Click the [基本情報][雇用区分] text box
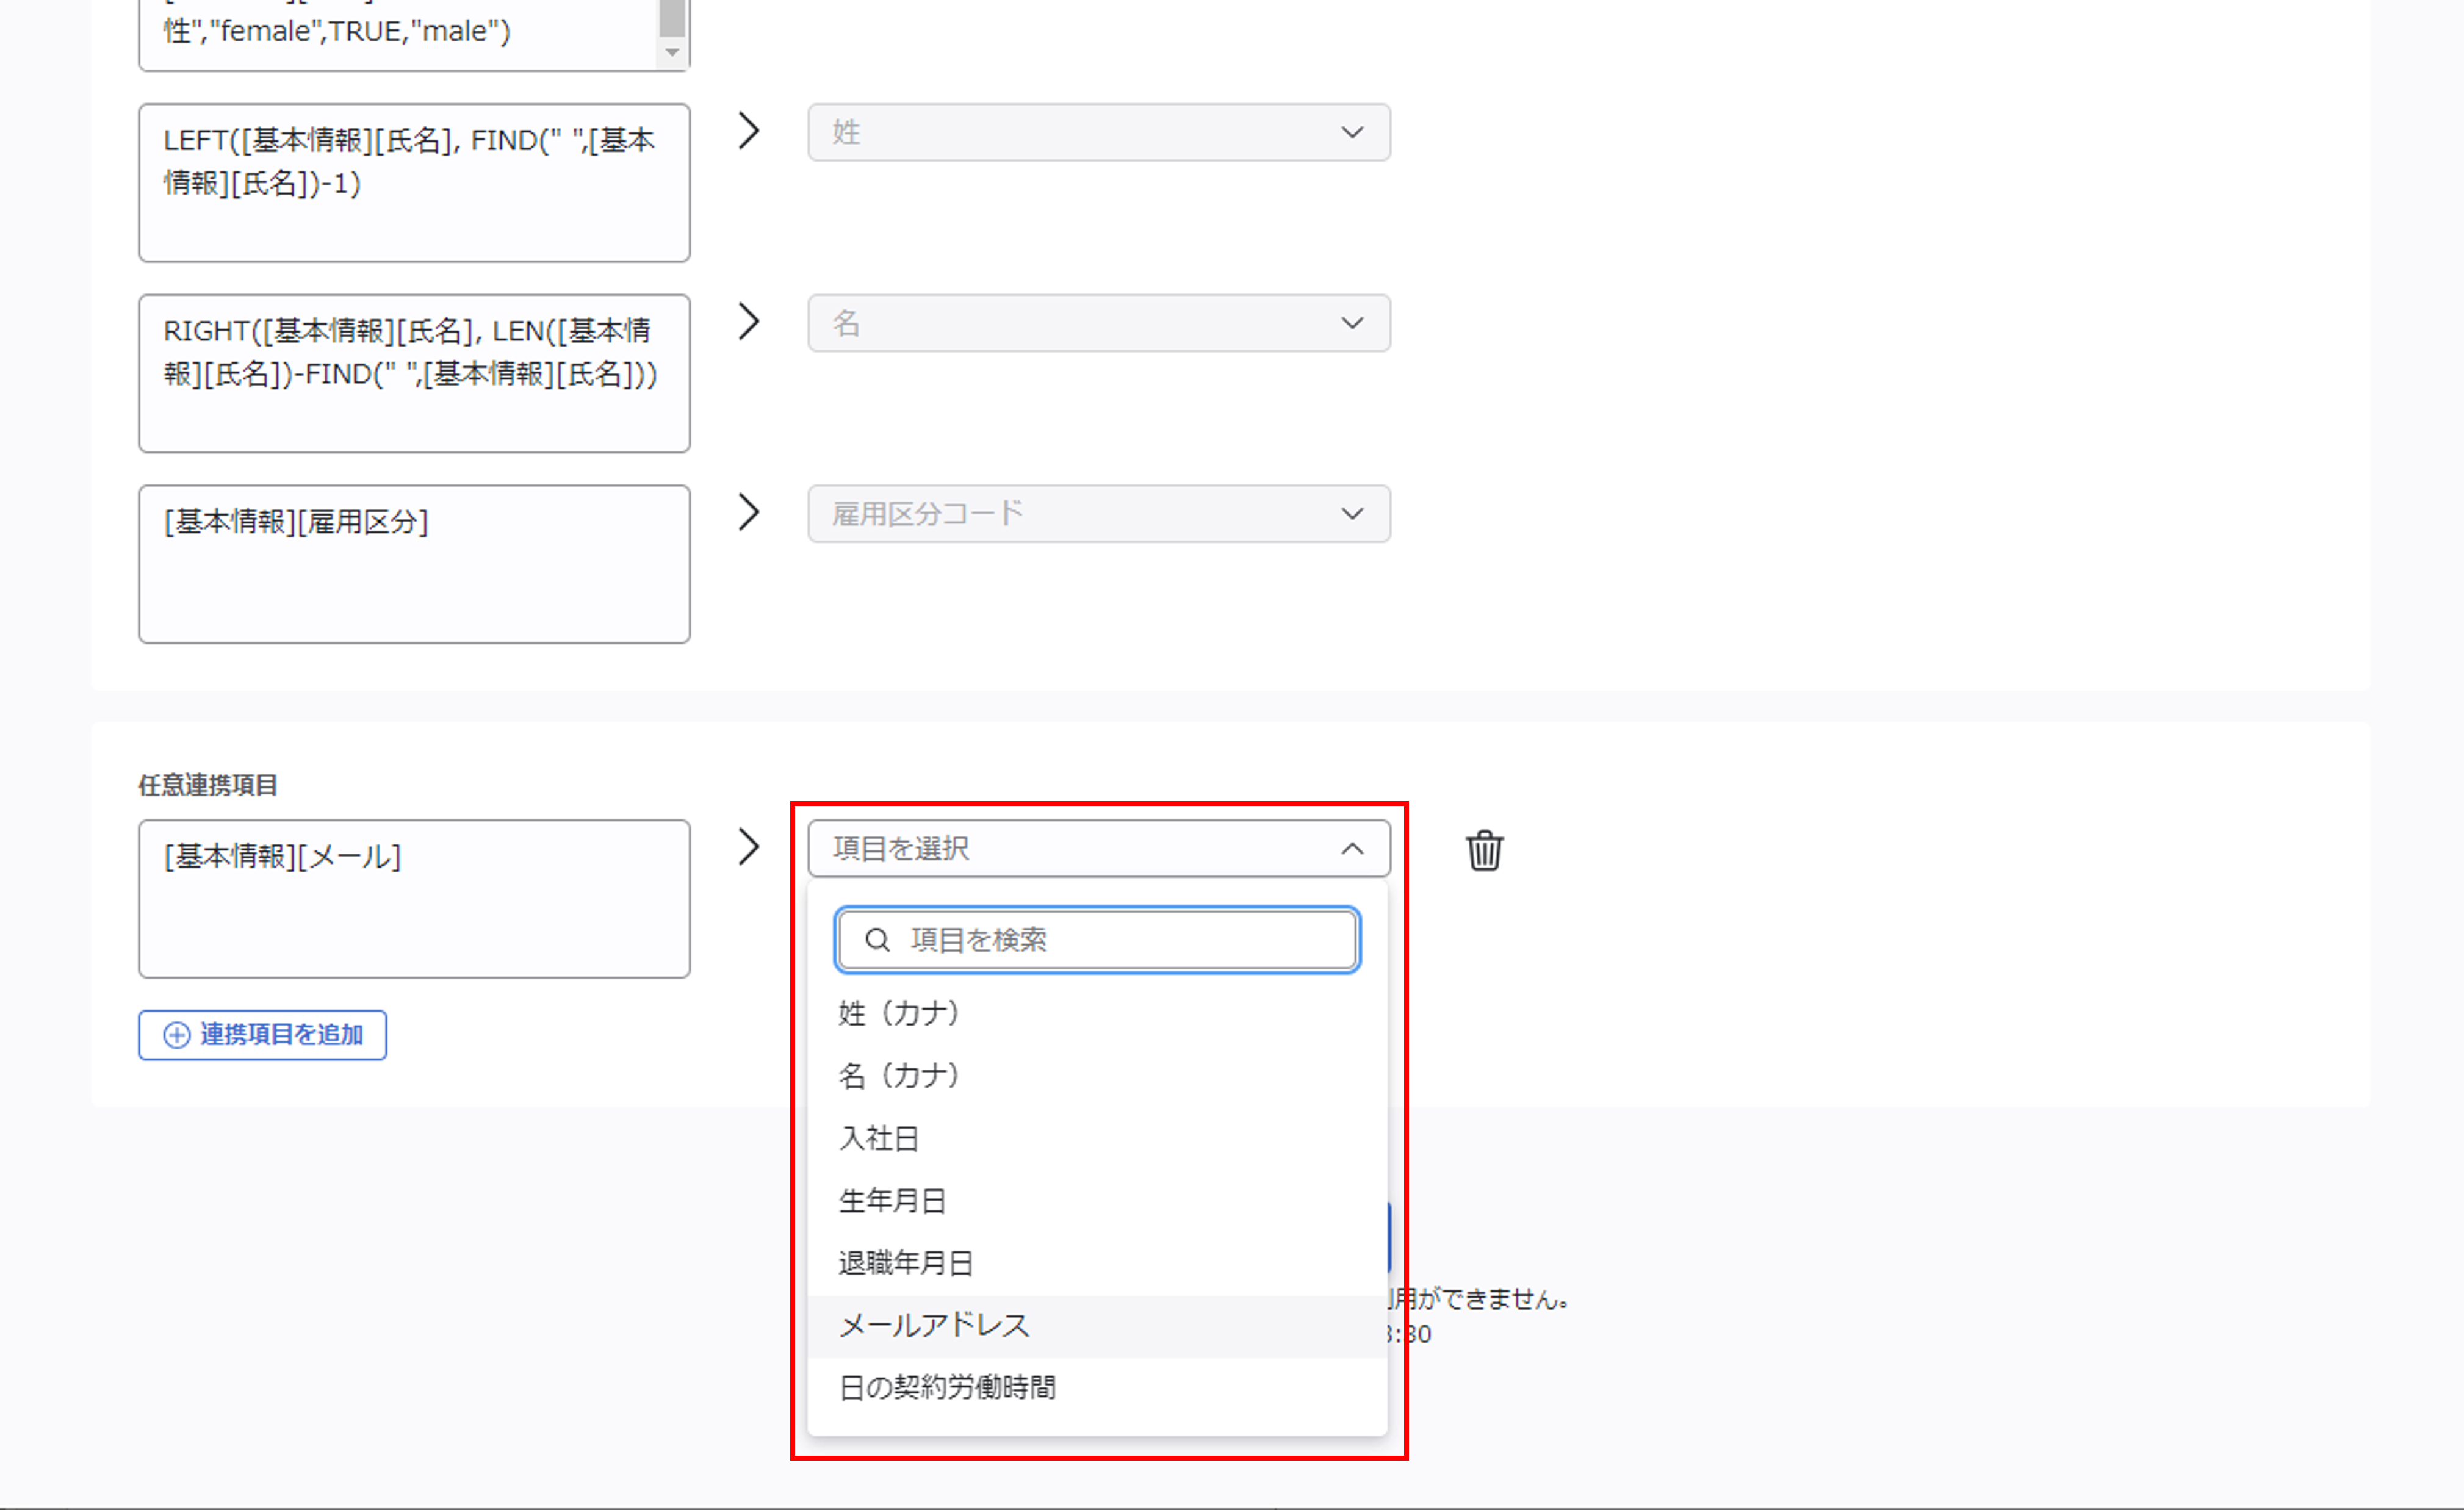This screenshot has height=1510, width=2464. [414, 564]
